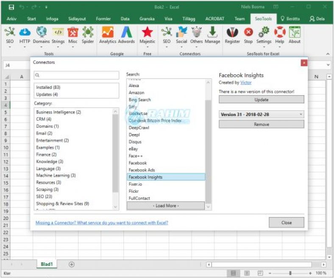Click the connector search input field
Image resolution: width=334 pixels, height=278 pixels.
click(76, 75)
